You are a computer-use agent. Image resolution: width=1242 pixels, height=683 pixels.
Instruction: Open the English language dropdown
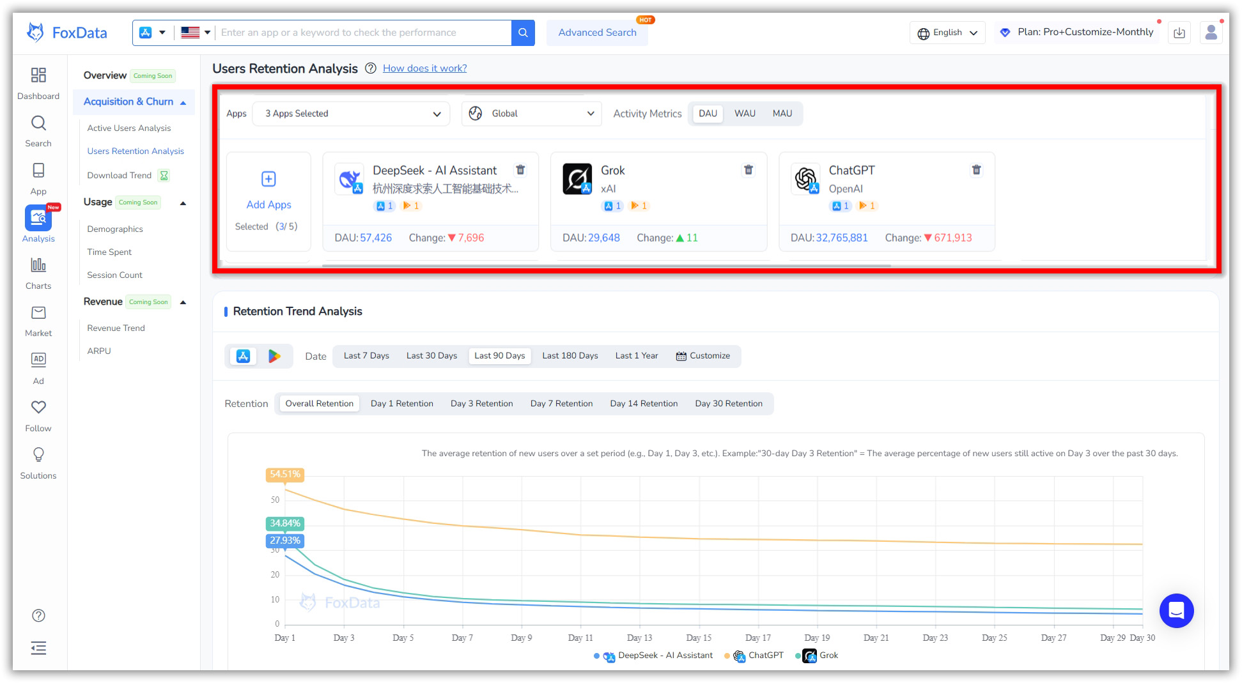click(x=947, y=33)
